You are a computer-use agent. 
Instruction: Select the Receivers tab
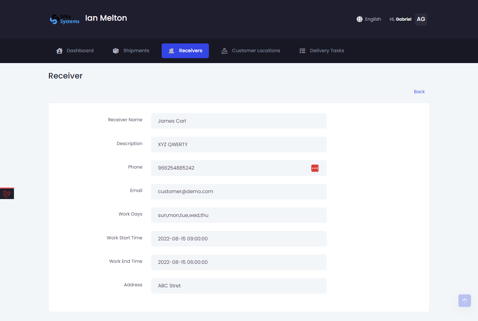(185, 51)
